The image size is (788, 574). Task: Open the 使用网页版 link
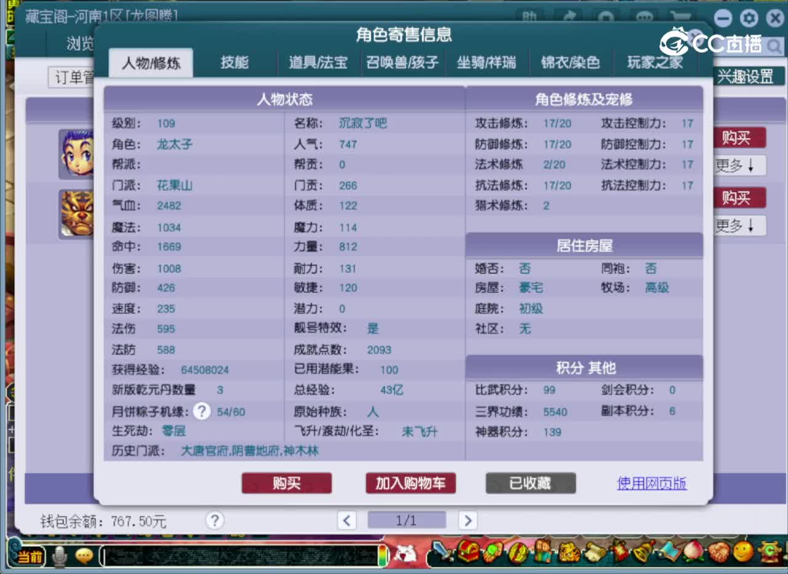(x=651, y=483)
